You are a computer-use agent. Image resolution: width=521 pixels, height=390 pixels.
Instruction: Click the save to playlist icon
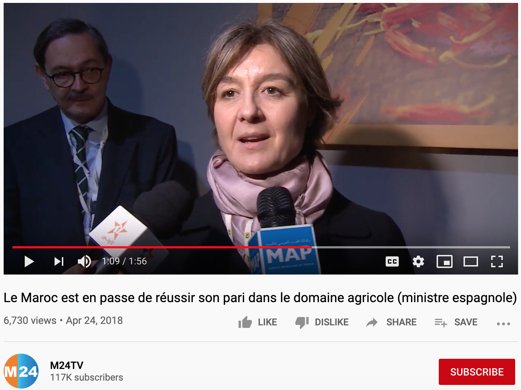[x=441, y=322]
